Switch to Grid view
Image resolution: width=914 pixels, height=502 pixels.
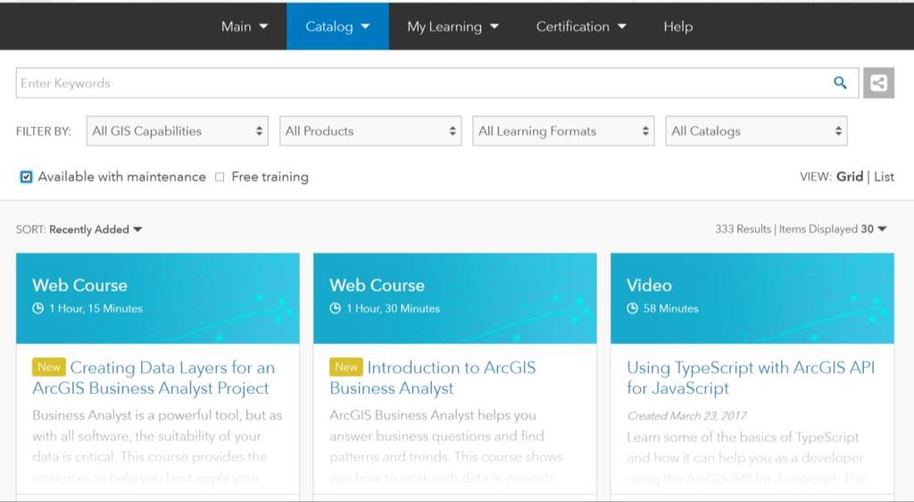point(850,177)
